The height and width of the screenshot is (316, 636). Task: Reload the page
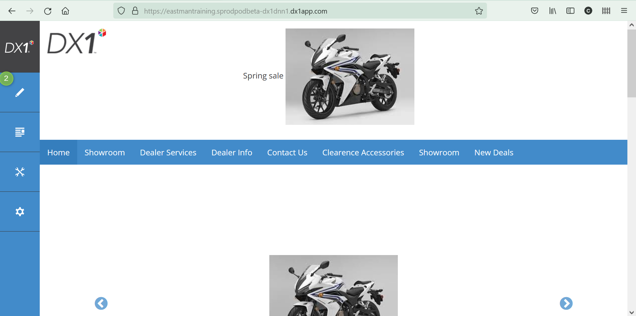pos(48,11)
